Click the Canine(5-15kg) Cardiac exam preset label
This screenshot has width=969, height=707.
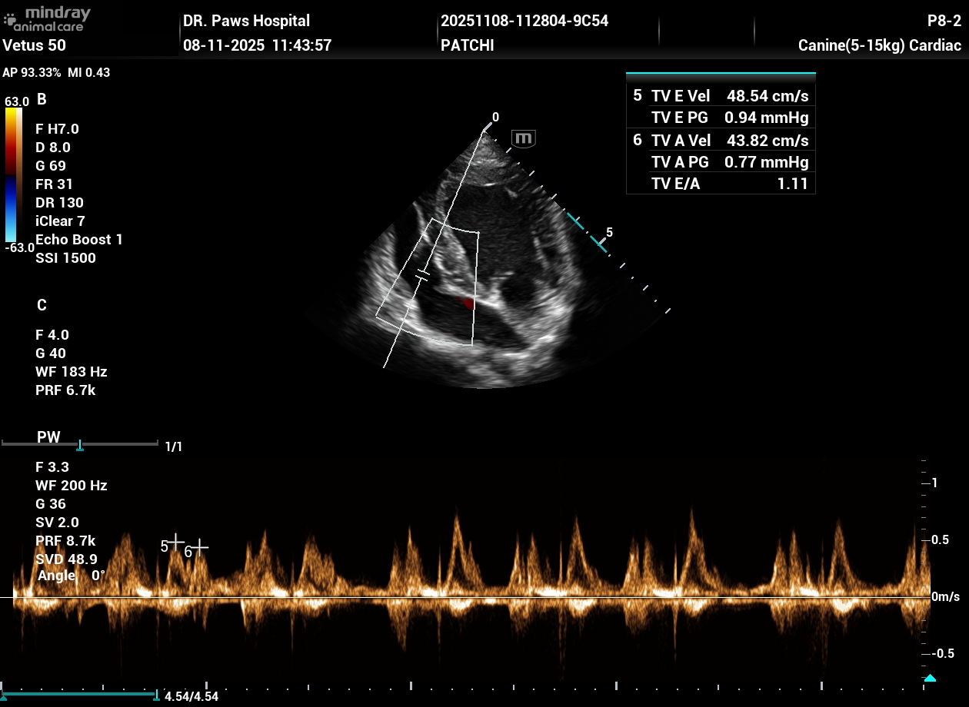click(880, 45)
